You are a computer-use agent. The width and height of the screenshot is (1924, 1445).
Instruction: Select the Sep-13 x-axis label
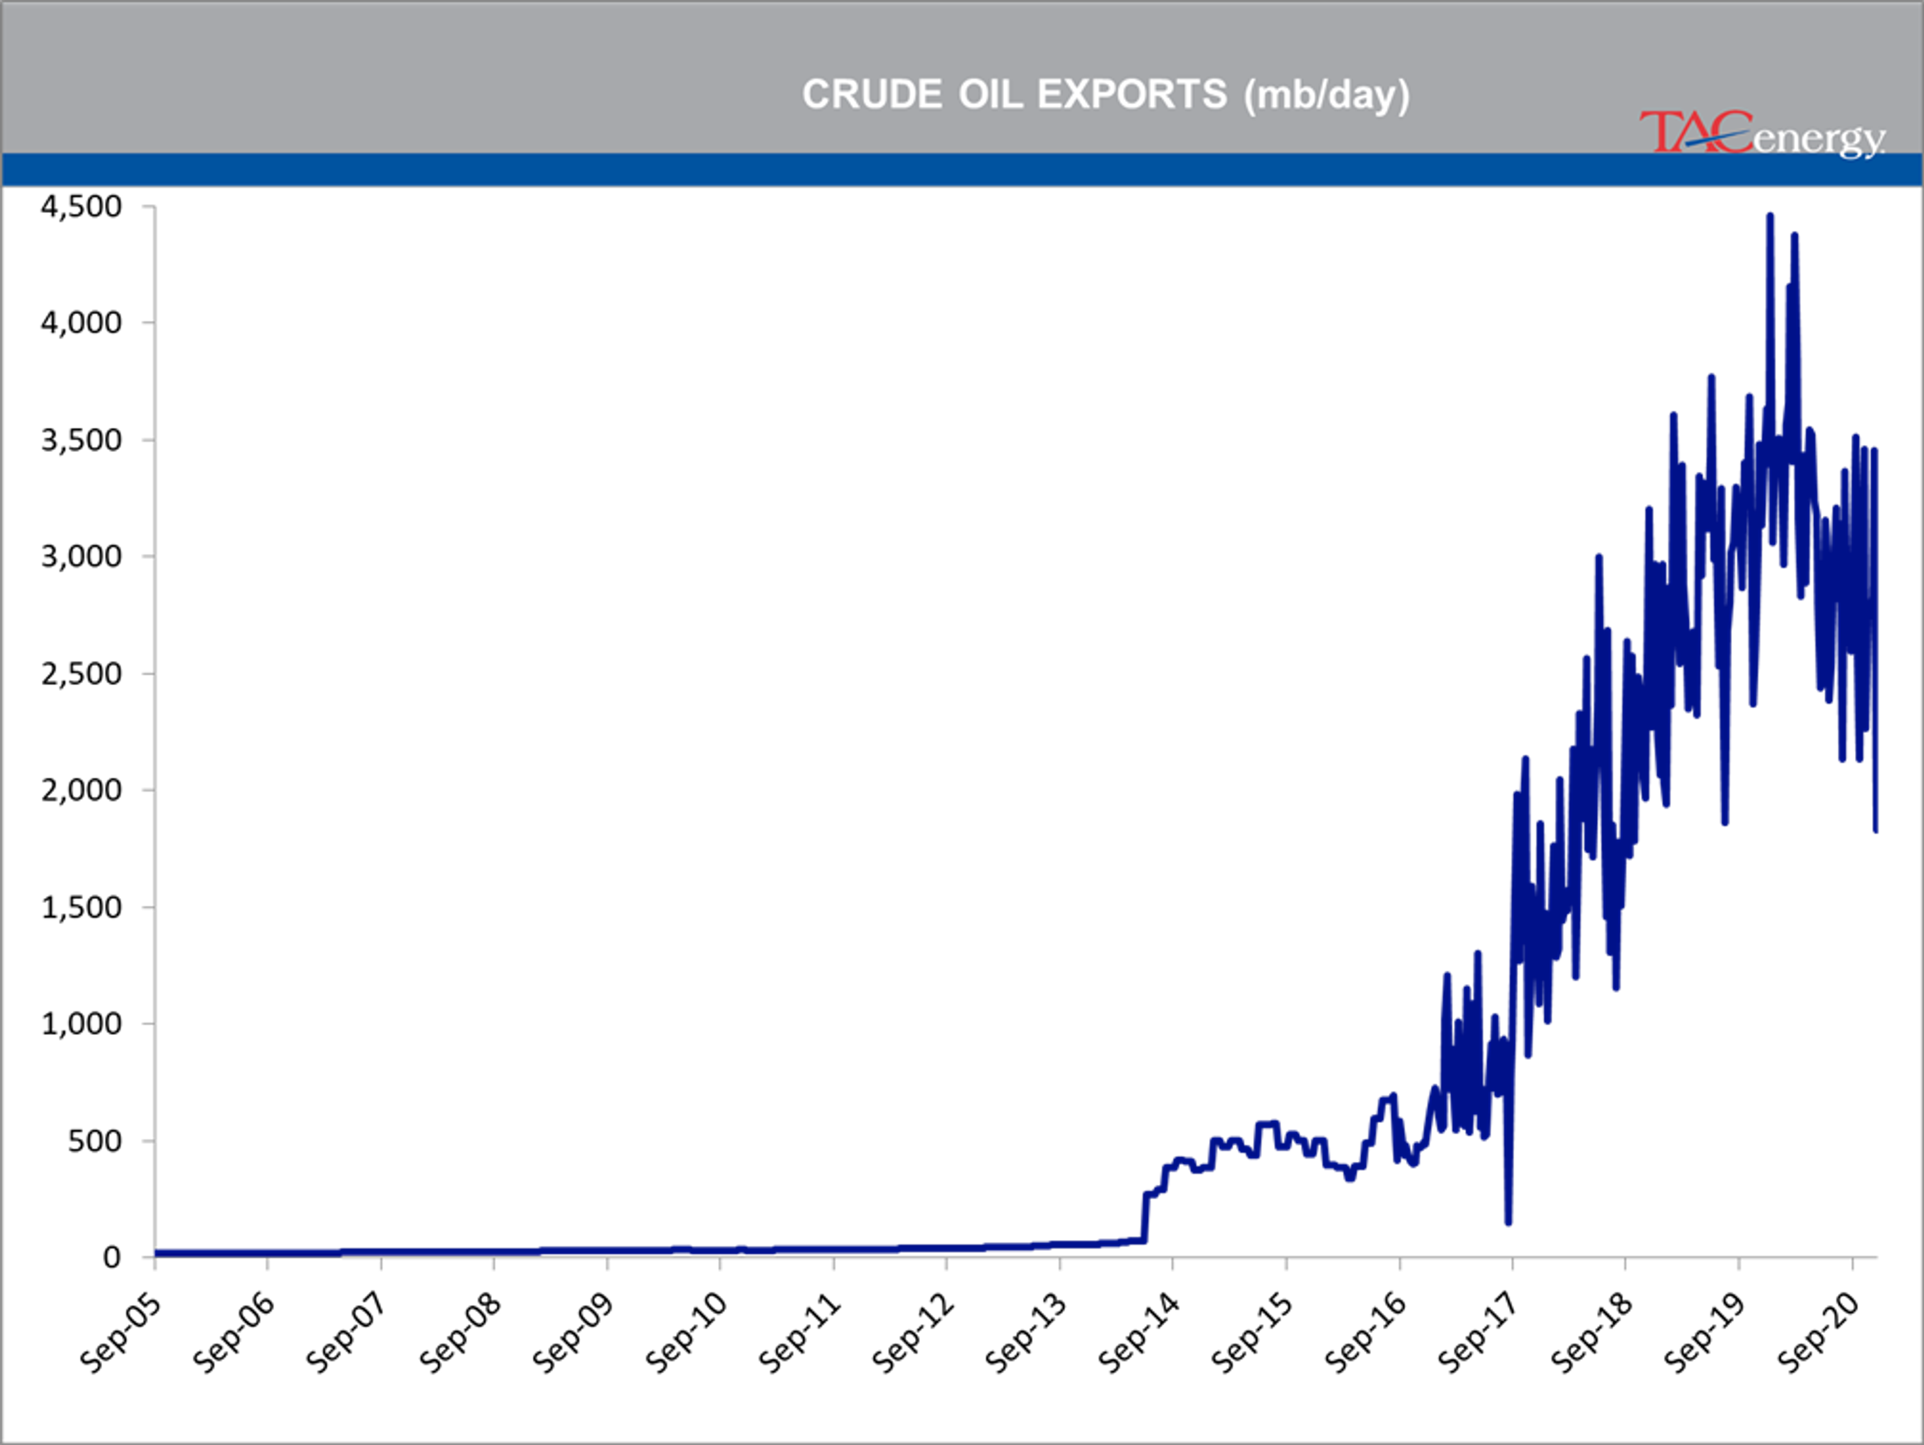(x=1026, y=1333)
